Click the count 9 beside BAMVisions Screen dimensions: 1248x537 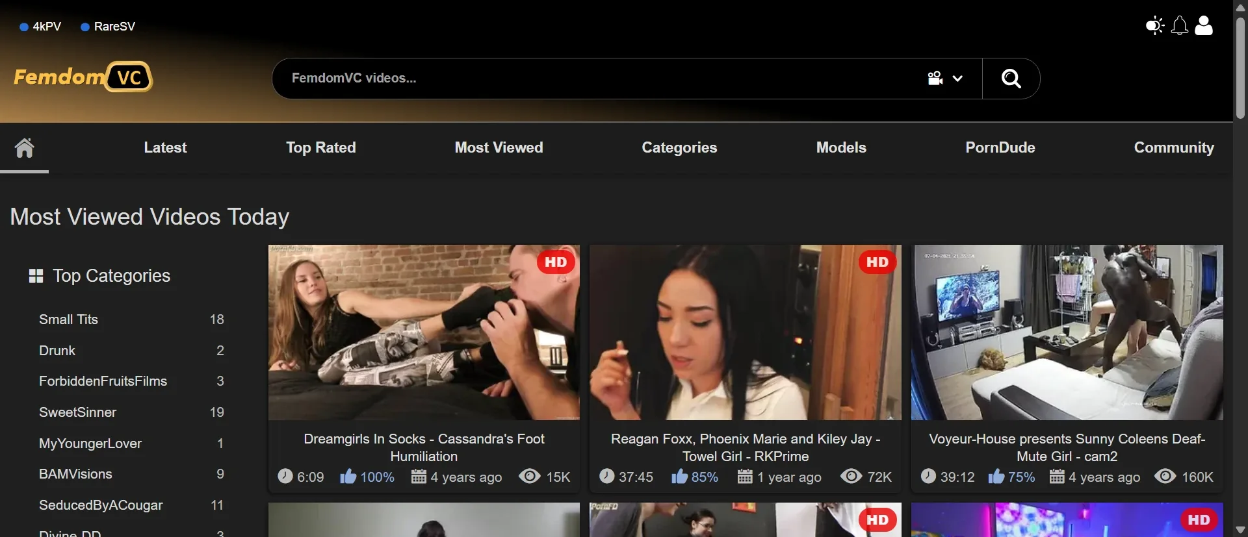[x=220, y=474]
